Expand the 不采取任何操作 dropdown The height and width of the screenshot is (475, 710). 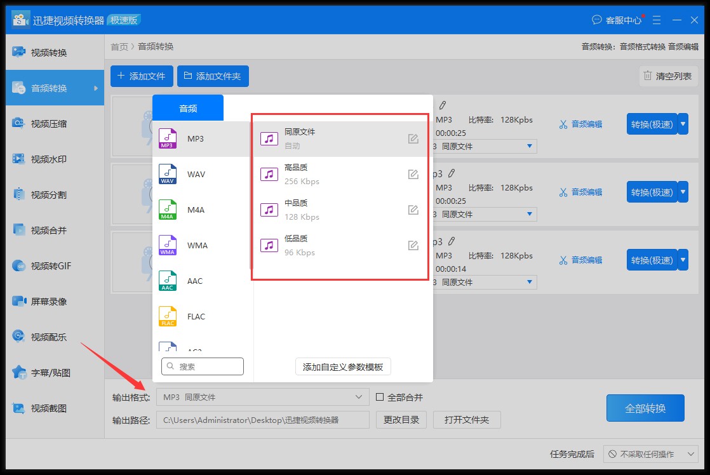(x=651, y=454)
